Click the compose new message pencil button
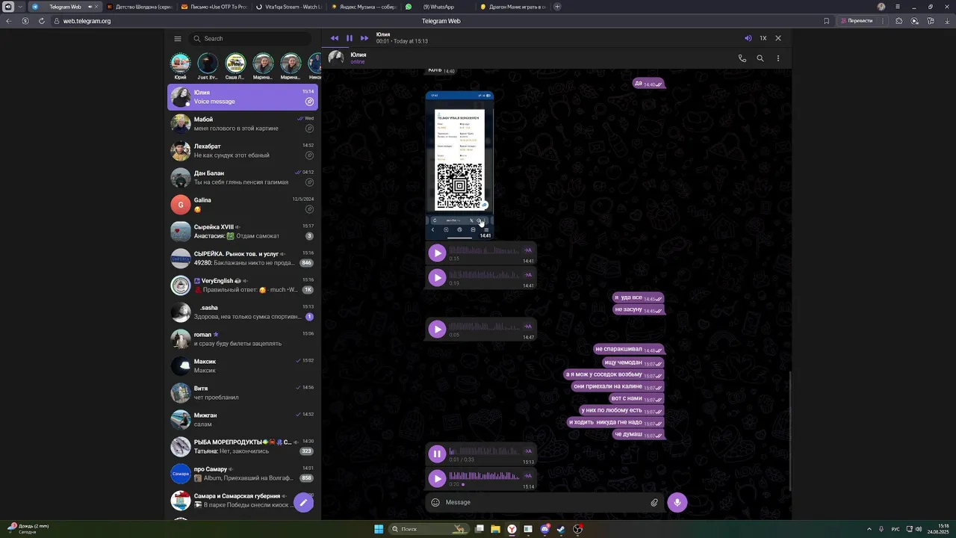 tap(302, 503)
